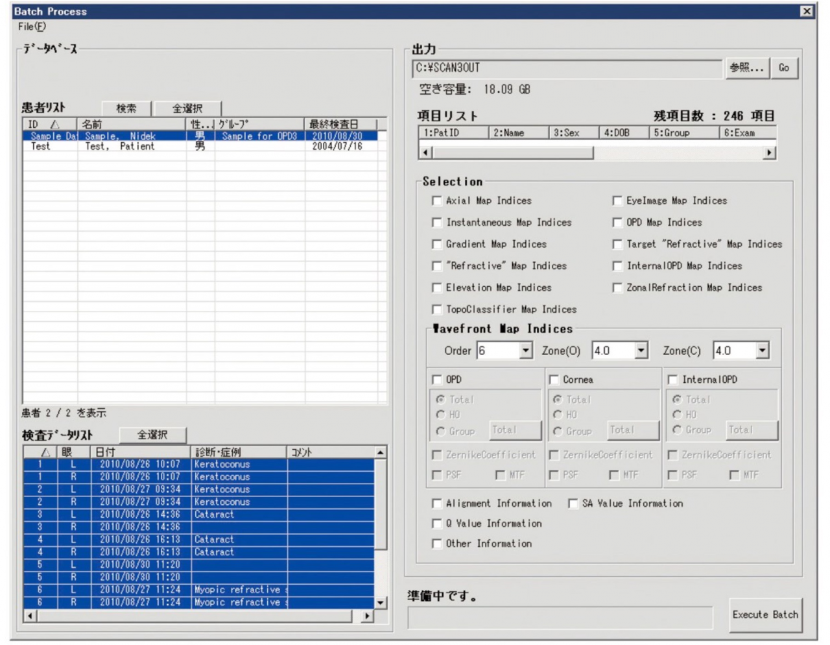
Task: Click the 最終検査日 column header
Action: (341, 124)
